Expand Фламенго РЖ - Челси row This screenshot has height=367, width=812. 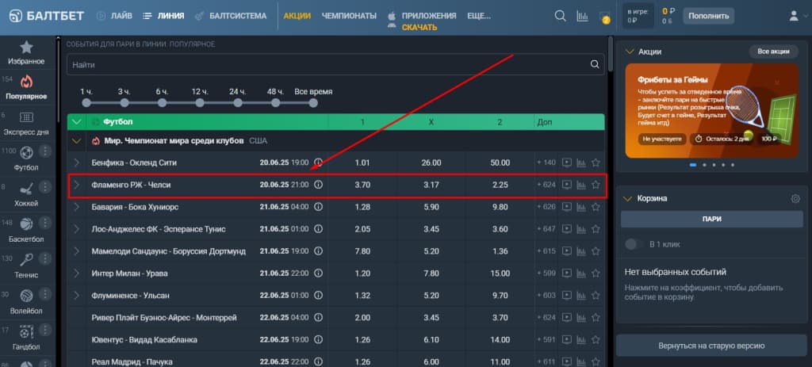77,185
